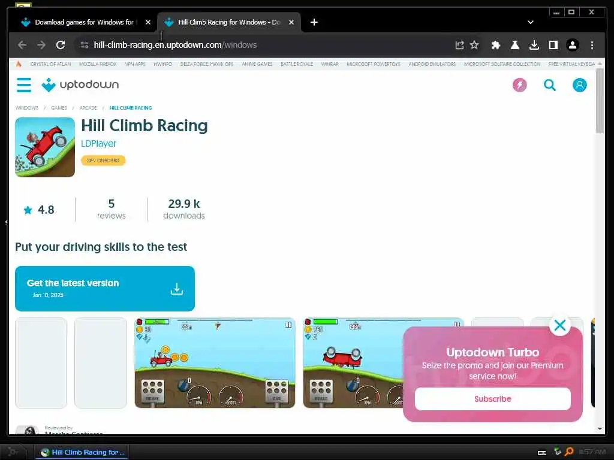Click the 5 reviews count
The width and height of the screenshot is (614, 460).
tap(111, 209)
